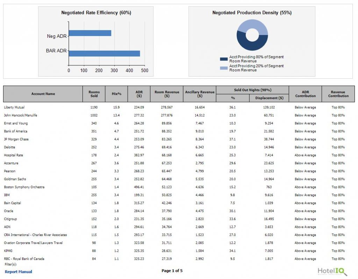Click Accenture's mix percentage 3.6
The image size is (358, 279).
point(116,163)
